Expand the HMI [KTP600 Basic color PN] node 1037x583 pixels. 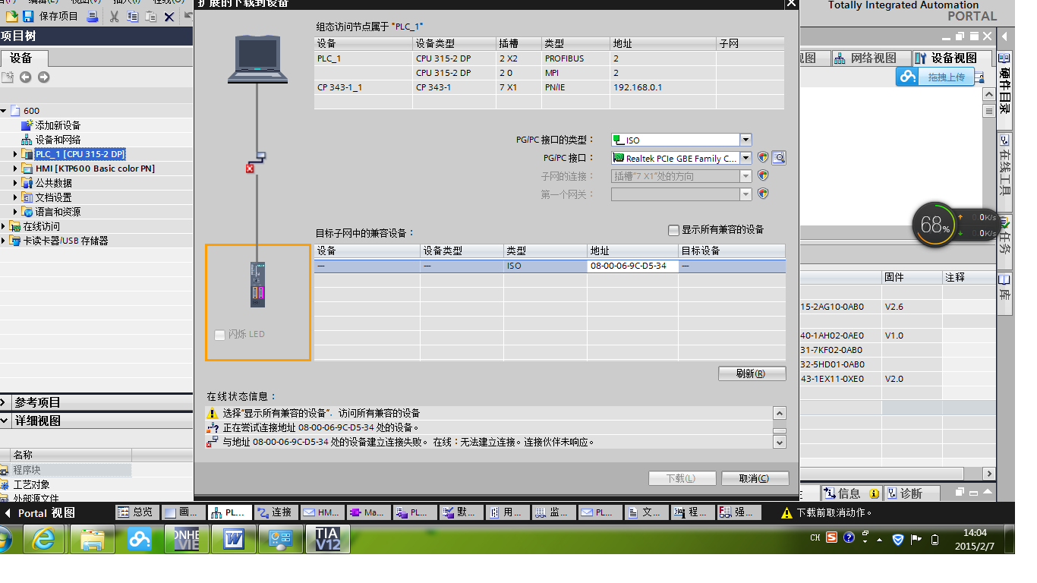[15, 169]
